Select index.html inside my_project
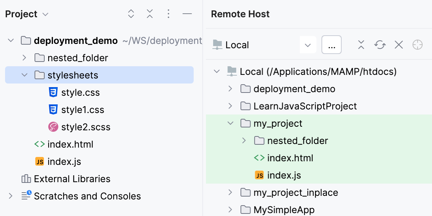The height and width of the screenshot is (216, 432). (291, 158)
